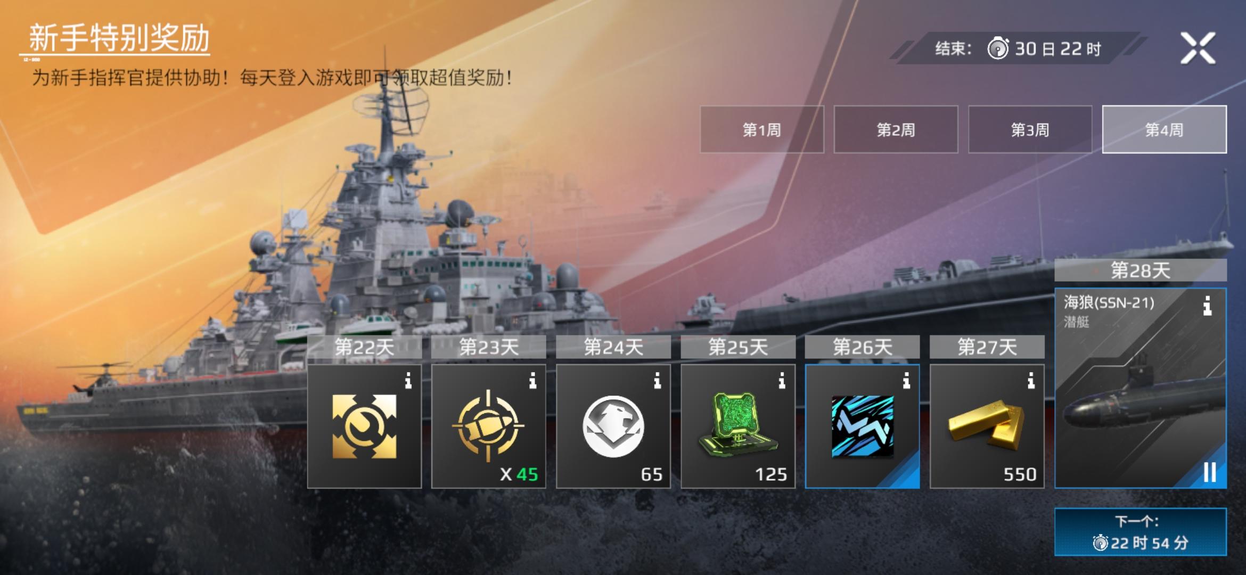
Task: Select the Day 25 green circuit chip reward
Action: (738, 426)
